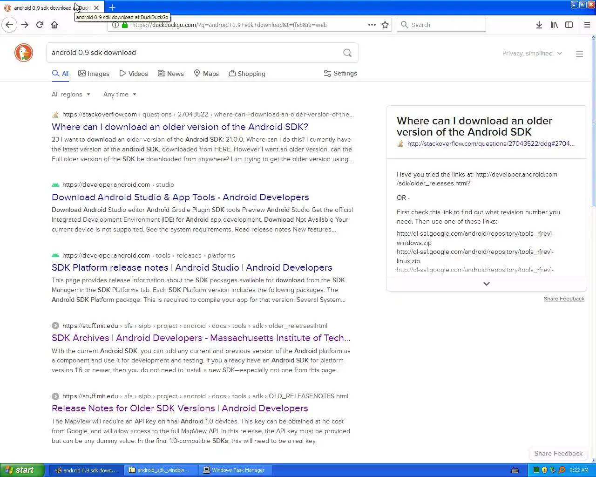Click the Stack Overflow favicon in first result

pos(55,114)
